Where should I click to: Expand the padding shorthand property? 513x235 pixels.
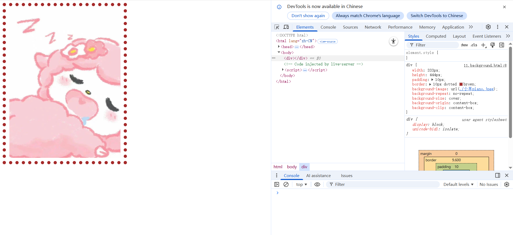click(x=432, y=80)
